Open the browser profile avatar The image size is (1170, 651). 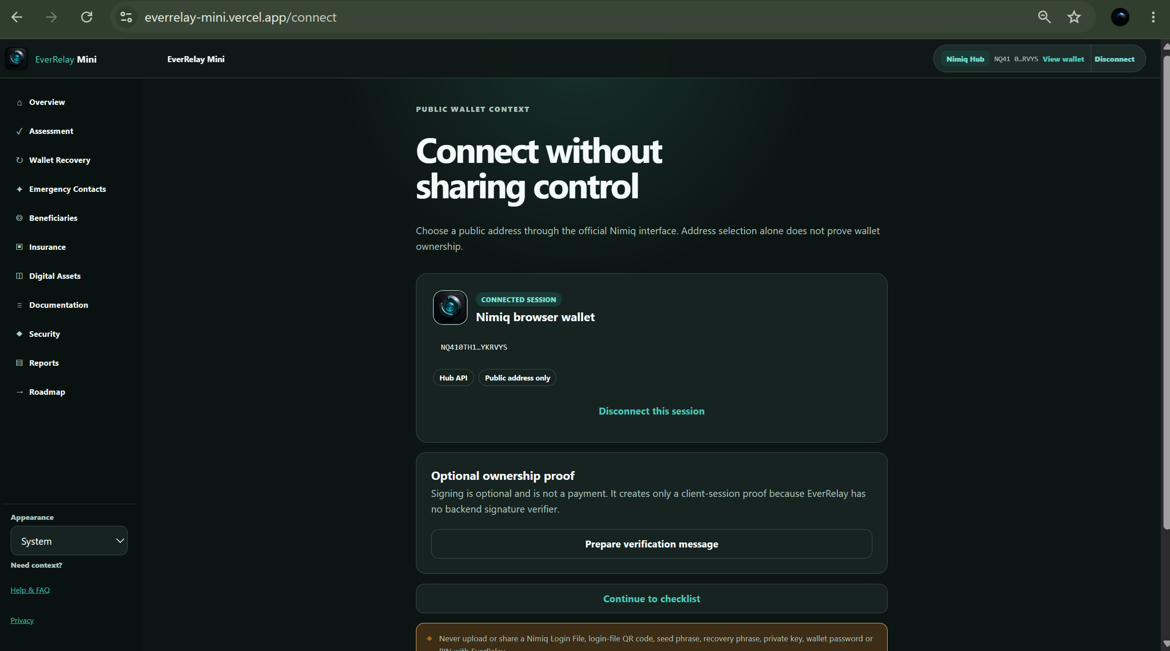(x=1120, y=17)
